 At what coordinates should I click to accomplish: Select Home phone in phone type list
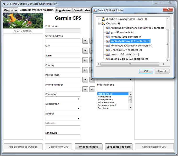click(x=113, y=97)
